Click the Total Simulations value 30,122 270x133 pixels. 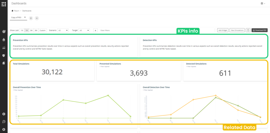[x=52, y=72]
